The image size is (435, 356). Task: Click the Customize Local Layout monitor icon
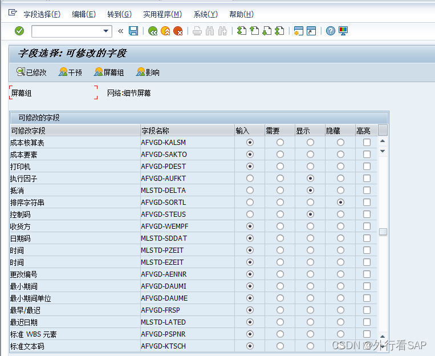(x=343, y=31)
